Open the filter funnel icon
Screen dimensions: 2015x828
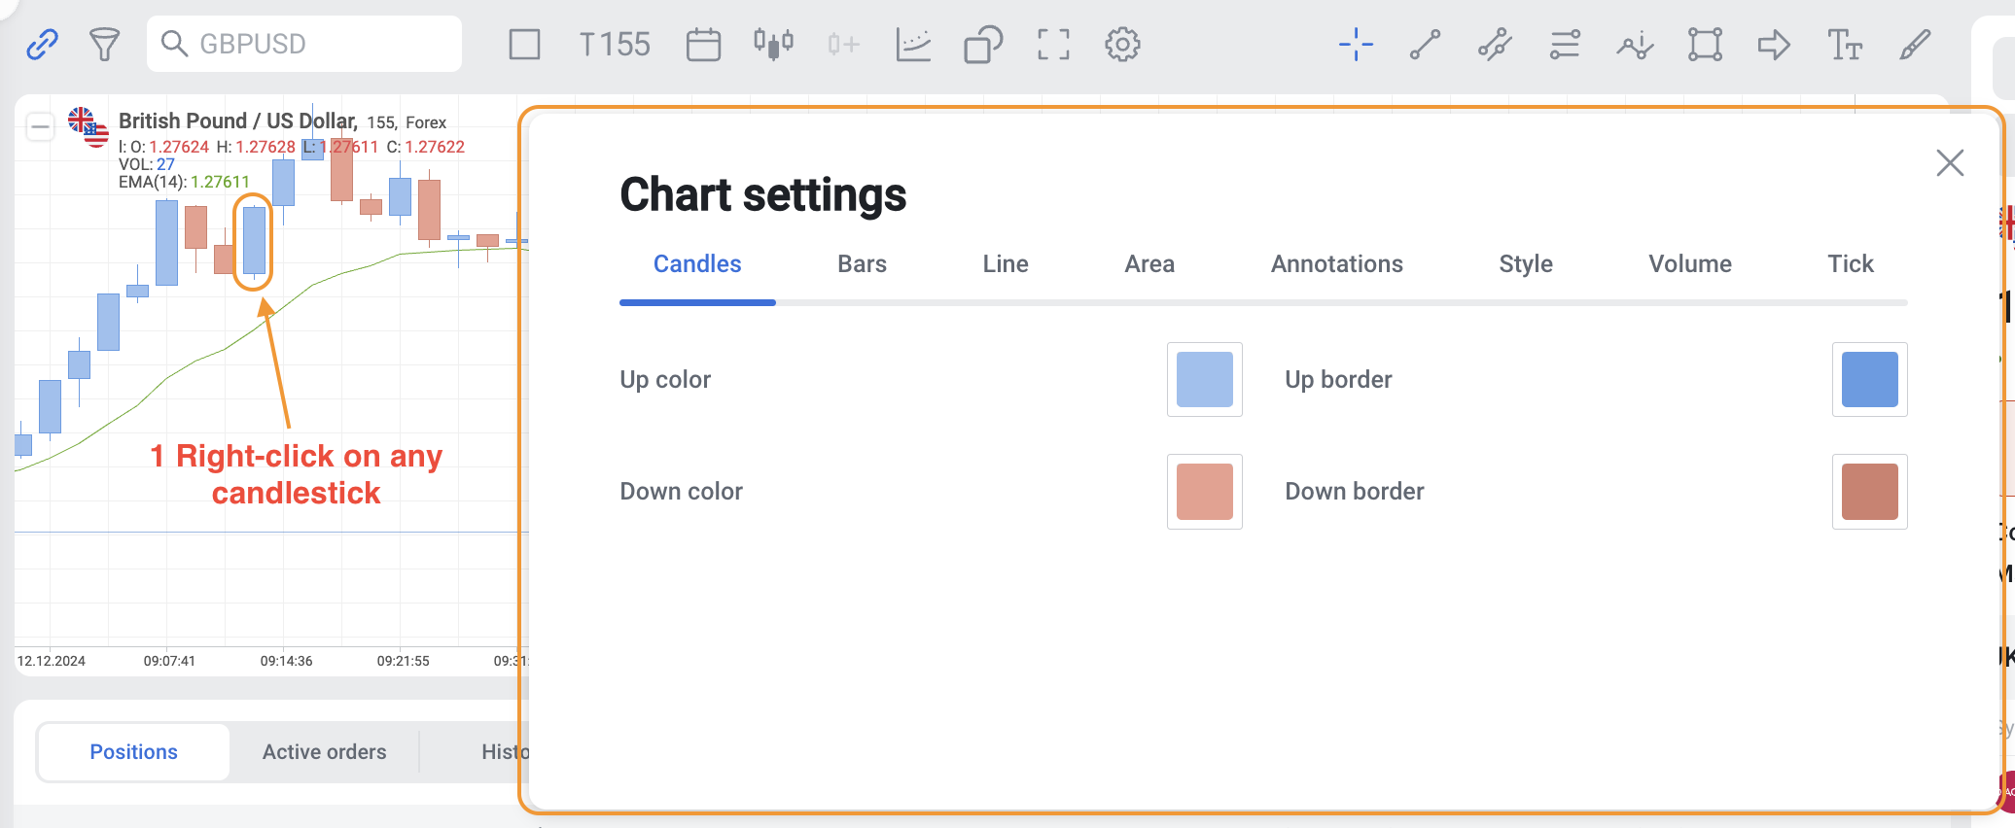(x=104, y=44)
